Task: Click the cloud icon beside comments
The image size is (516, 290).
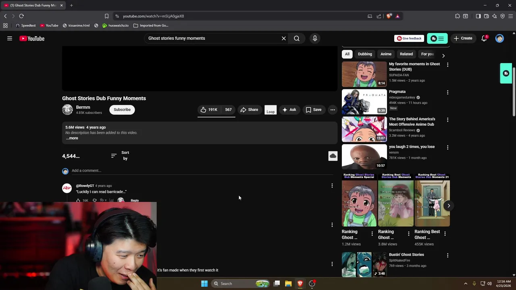Action: [x=333, y=156]
